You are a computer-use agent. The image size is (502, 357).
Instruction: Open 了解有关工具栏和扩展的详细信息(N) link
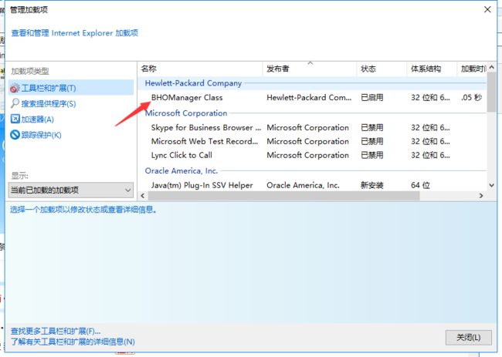pyautogui.click(x=73, y=342)
